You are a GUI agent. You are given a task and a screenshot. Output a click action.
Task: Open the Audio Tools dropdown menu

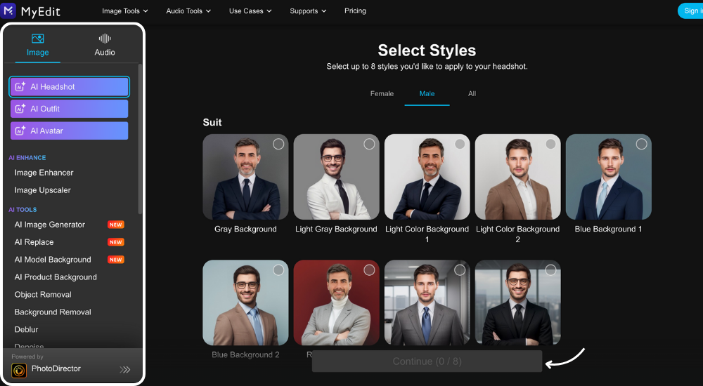(188, 11)
